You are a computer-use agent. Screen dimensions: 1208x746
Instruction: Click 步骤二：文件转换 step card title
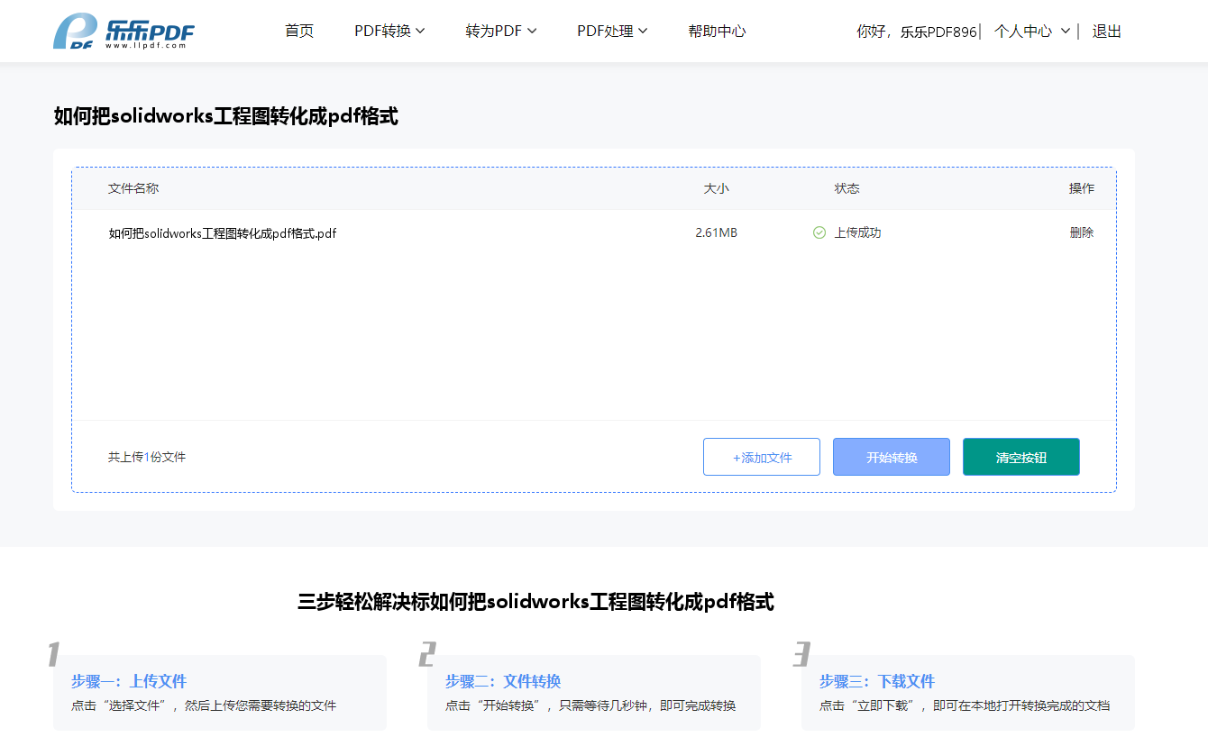coord(503,681)
